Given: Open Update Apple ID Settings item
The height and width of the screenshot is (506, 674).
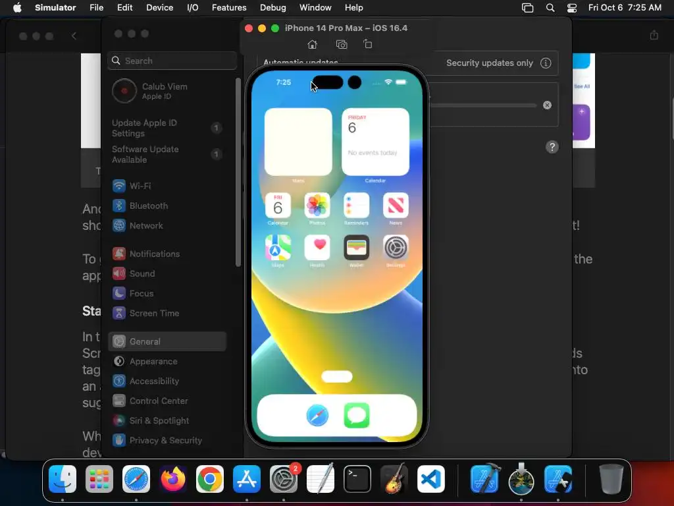Looking at the screenshot, I should [x=167, y=128].
